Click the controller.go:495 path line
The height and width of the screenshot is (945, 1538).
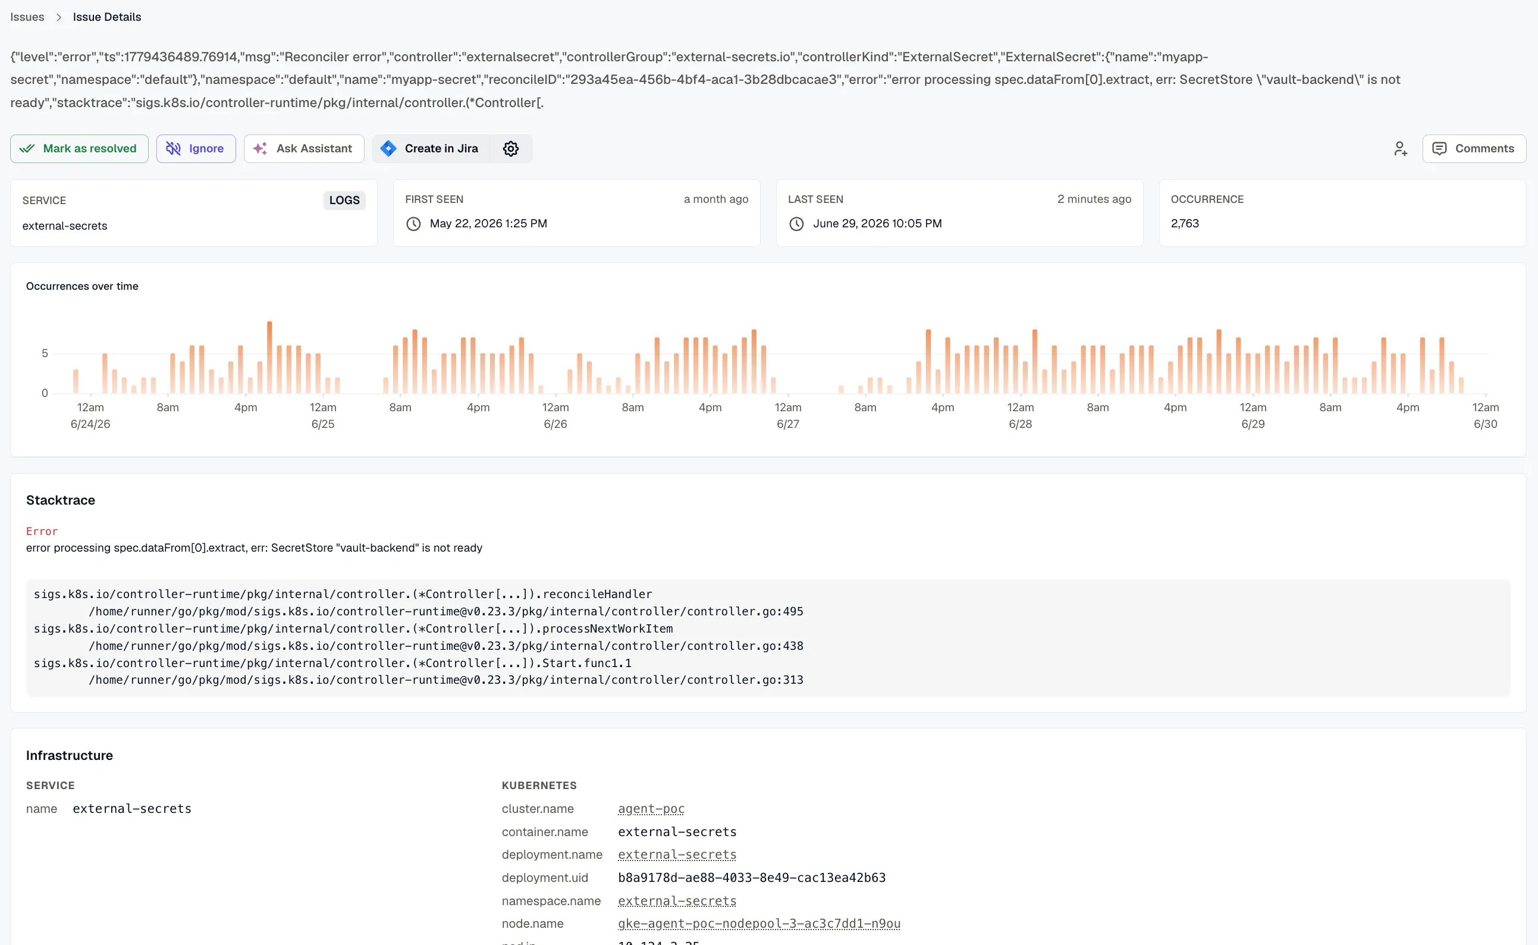tap(446, 611)
